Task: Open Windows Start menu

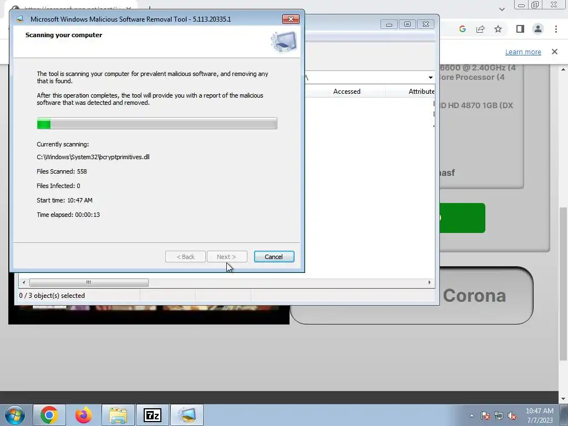Action: coord(15,415)
